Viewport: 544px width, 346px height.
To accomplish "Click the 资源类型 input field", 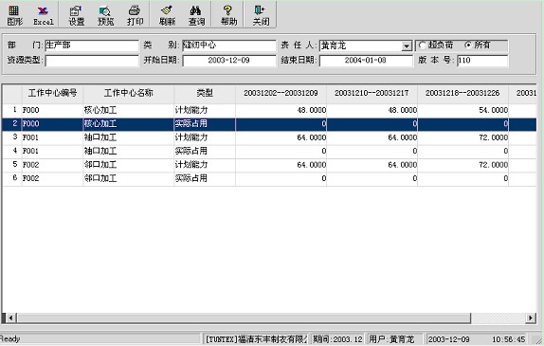I will pyautogui.click(x=92, y=61).
